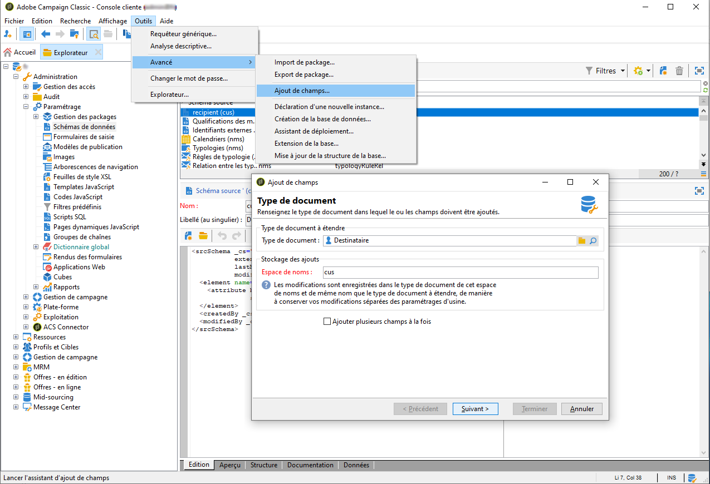This screenshot has height=484, width=710.
Task: Jump to top of schema list
Action: [703, 100]
